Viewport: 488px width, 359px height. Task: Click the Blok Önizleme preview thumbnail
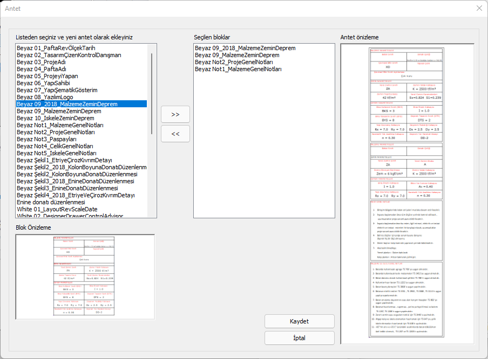tap(85, 277)
